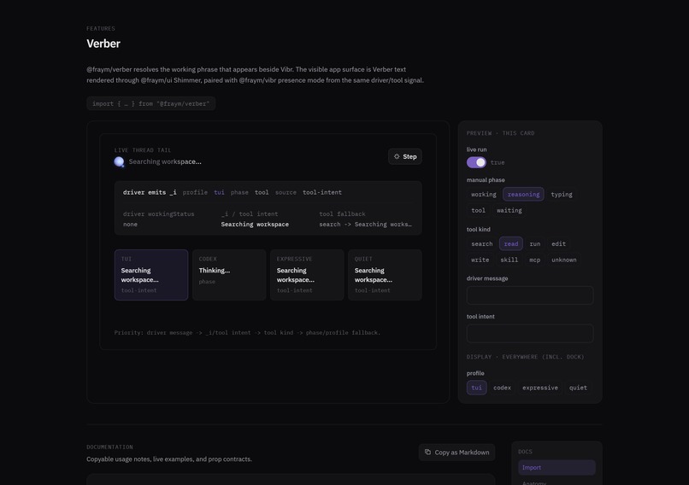Image resolution: width=689 pixels, height=485 pixels.
Task: Click the Verber page heading
Action: pos(103,44)
